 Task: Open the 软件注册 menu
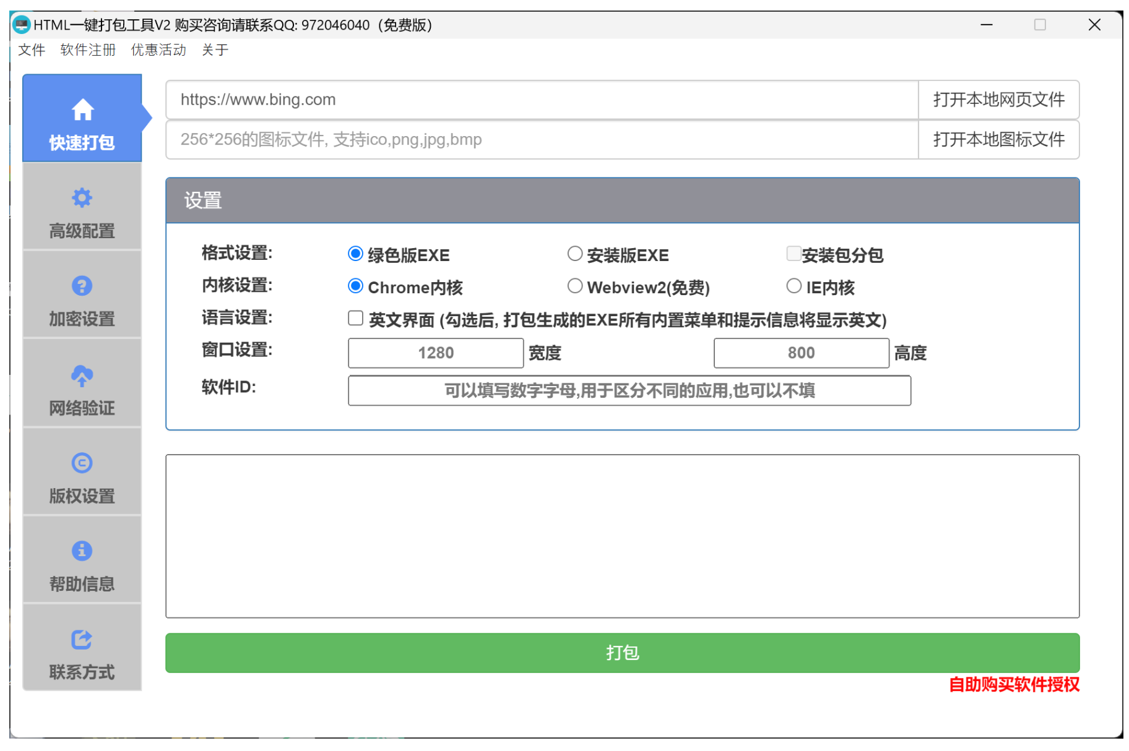click(88, 50)
